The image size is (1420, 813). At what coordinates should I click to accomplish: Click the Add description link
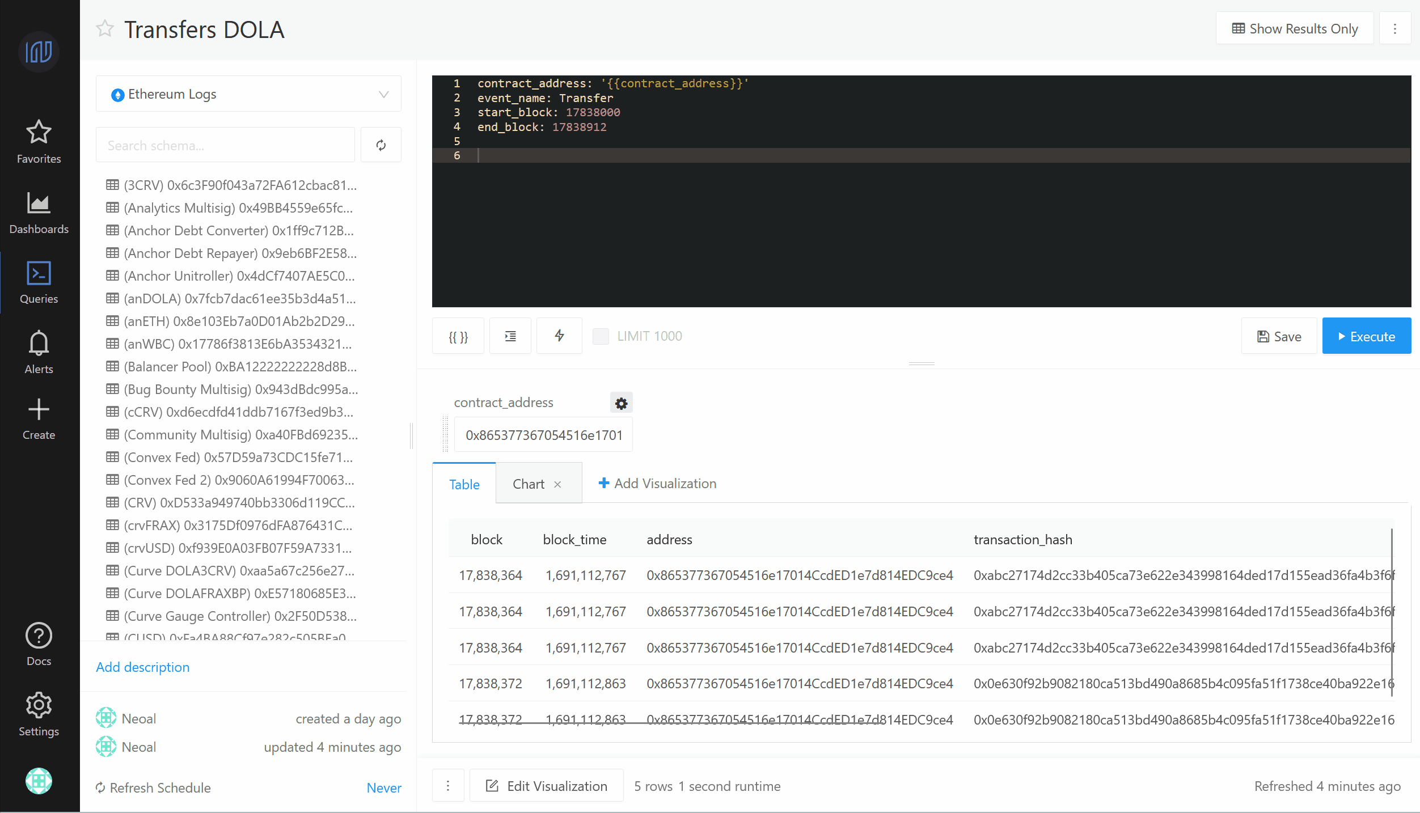[x=142, y=667]
